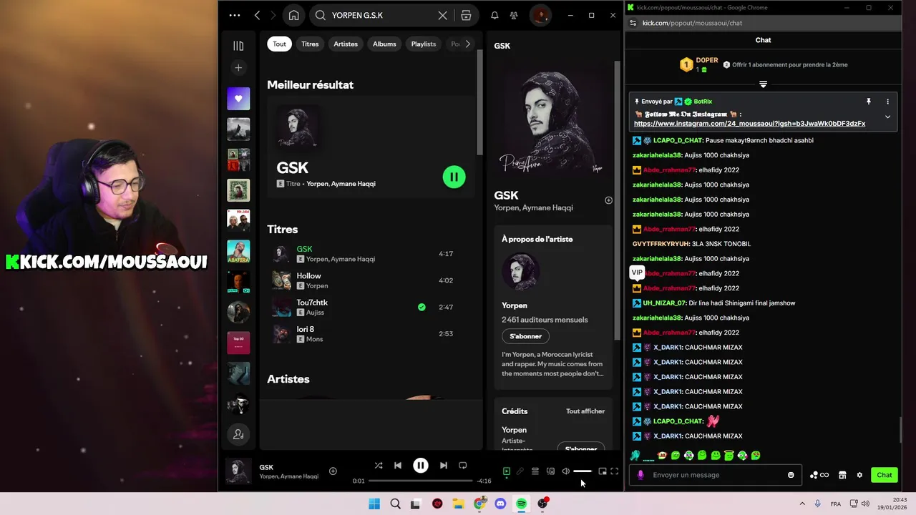Adjust the Spotify volume slider
The height and width of the screenshot is (515, 916).
click(583, 471)
